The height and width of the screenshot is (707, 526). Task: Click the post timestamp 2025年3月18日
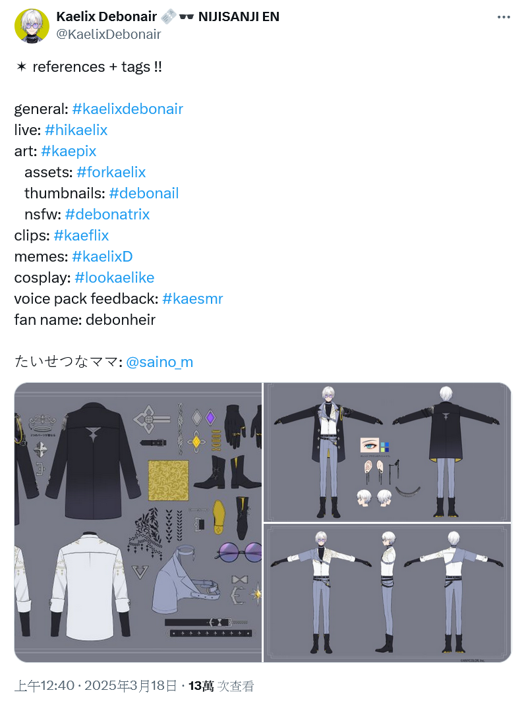pos(131,686)
